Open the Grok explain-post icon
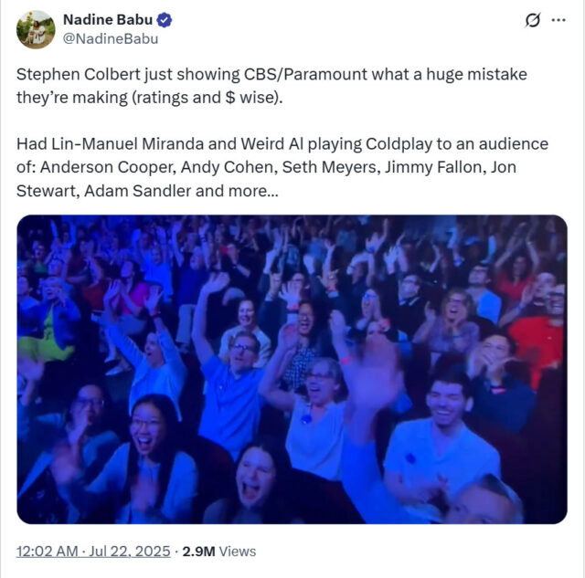585x578 pixels. tap(533, 20)
